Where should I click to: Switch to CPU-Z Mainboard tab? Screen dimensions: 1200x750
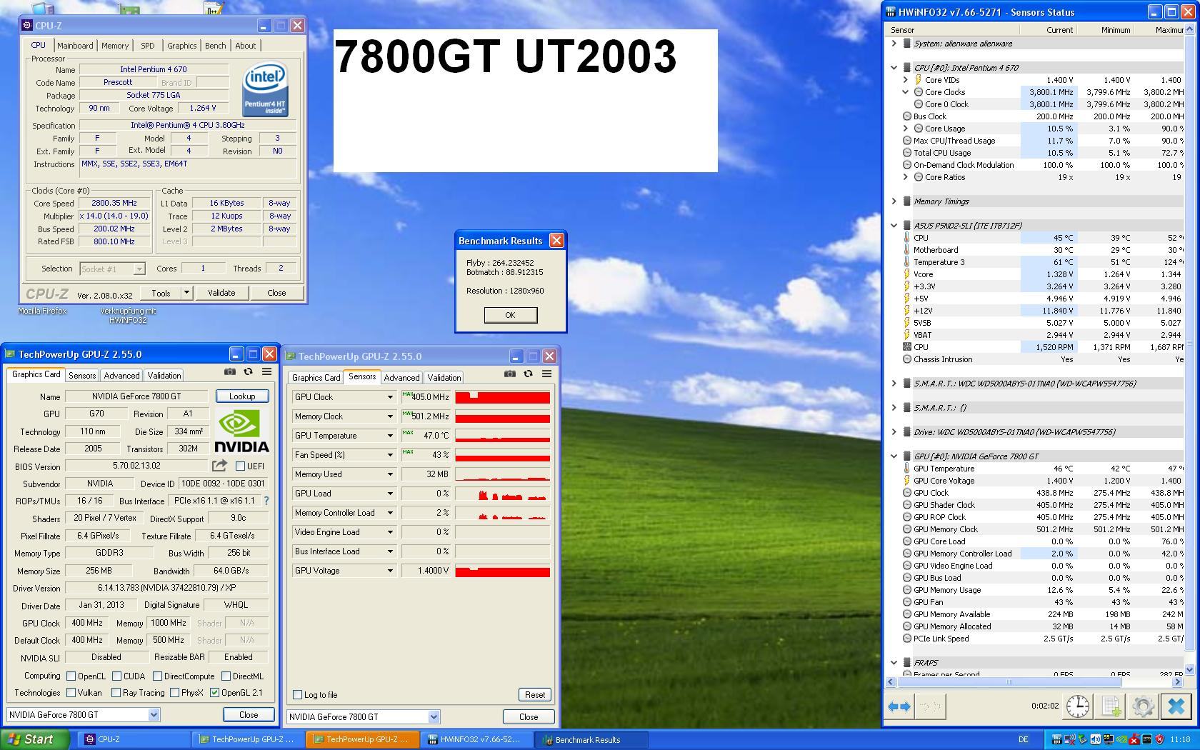coord(75,46)
